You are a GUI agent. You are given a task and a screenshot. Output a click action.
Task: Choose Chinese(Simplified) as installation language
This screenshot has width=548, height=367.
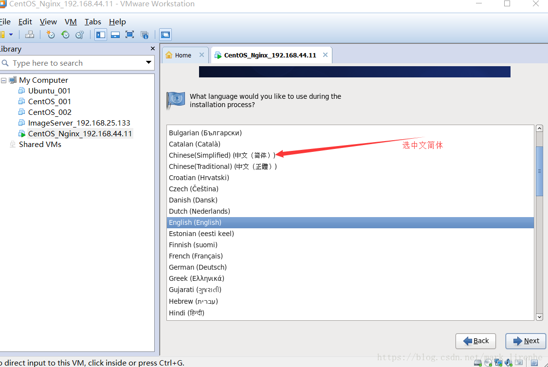tap(350, 155)
